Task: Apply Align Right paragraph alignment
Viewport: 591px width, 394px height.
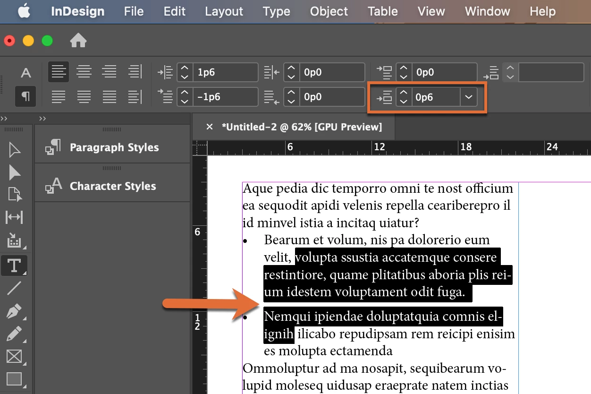Action: (x=109, y=72)
